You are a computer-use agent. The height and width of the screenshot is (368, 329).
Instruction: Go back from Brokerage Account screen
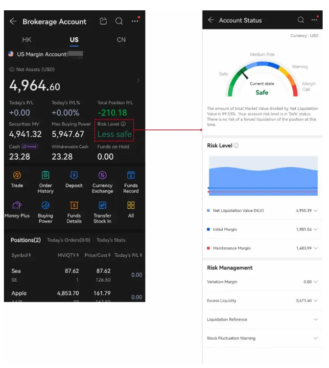(13, 22)
